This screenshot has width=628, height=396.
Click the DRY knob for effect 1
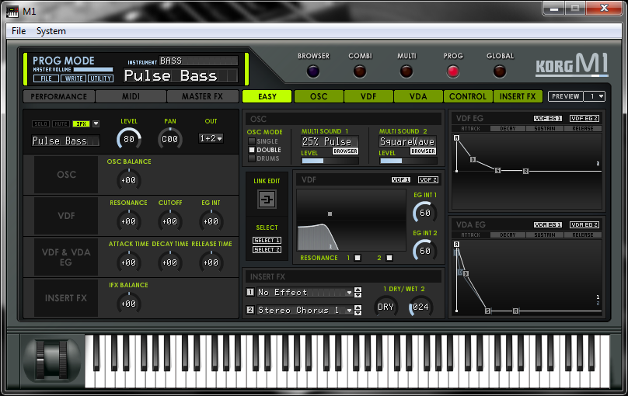[x=386, y=307]
